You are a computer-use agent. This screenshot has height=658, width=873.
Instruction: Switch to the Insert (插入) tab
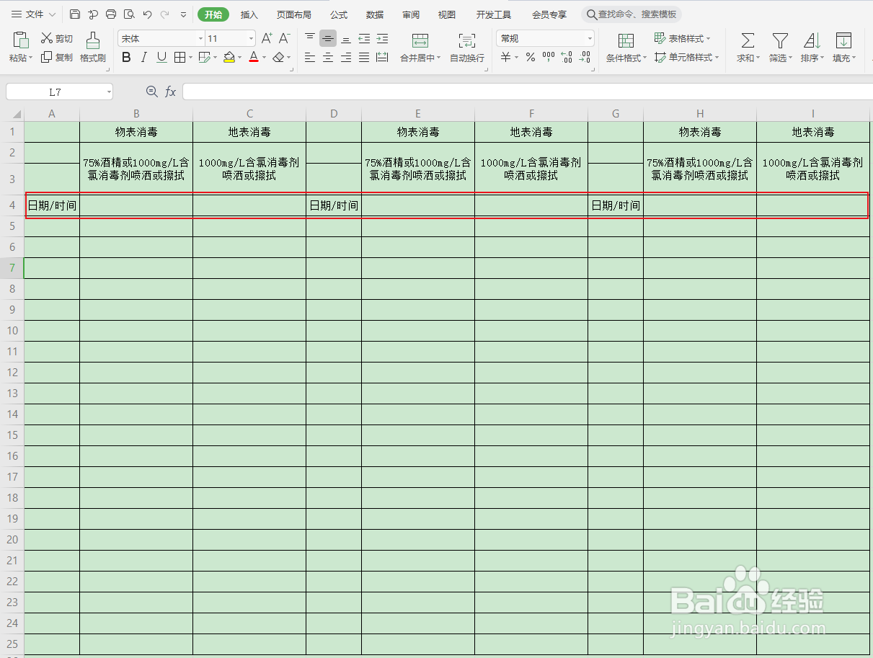[249, 14]
